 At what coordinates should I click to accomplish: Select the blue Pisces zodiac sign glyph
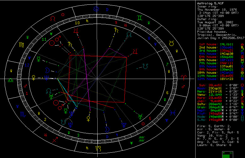(173, 112)
